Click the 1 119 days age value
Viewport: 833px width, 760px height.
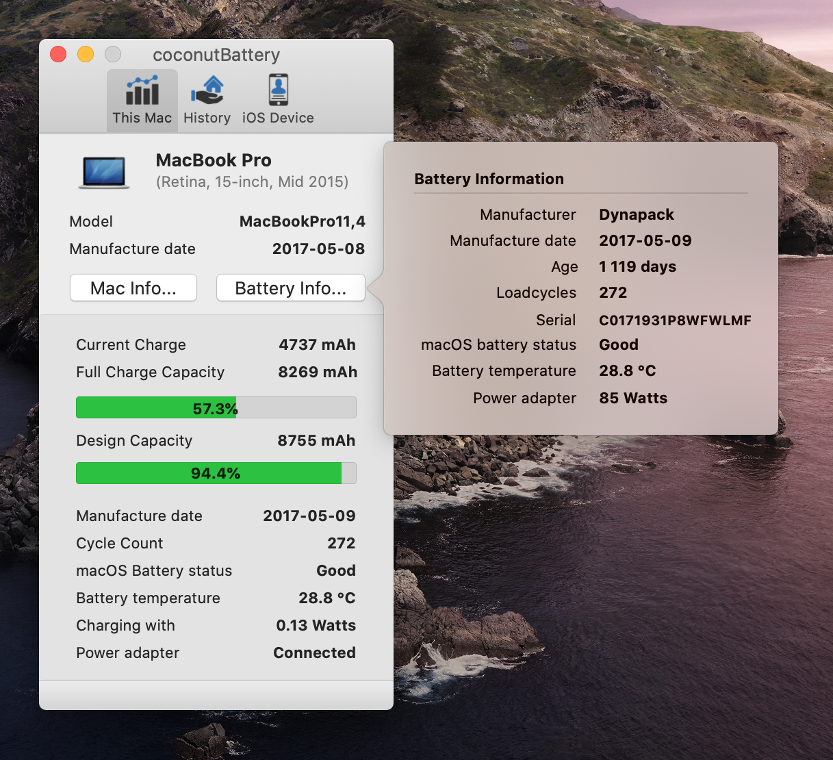pyautogui.click(x=637, y=266)
